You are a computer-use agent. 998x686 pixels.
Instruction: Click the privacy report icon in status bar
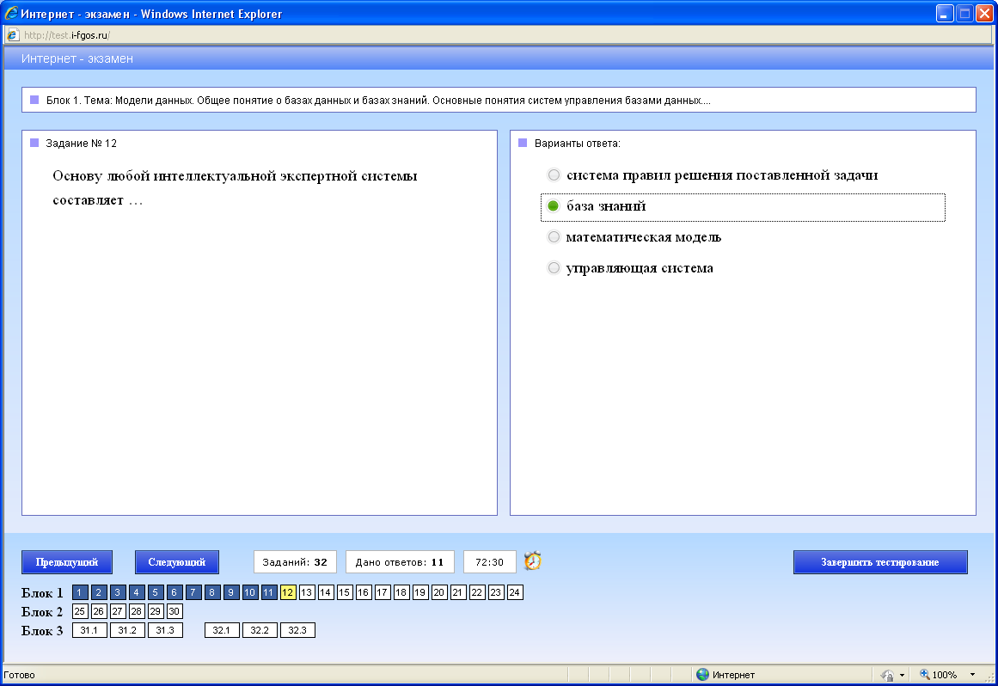(888, 675)
